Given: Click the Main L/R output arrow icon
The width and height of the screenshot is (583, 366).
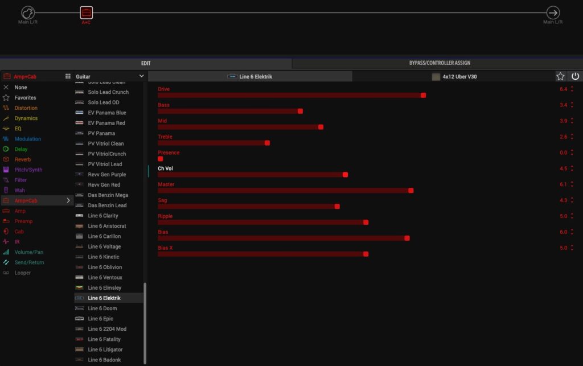Looking at the screenshot, I should [552, 13].
